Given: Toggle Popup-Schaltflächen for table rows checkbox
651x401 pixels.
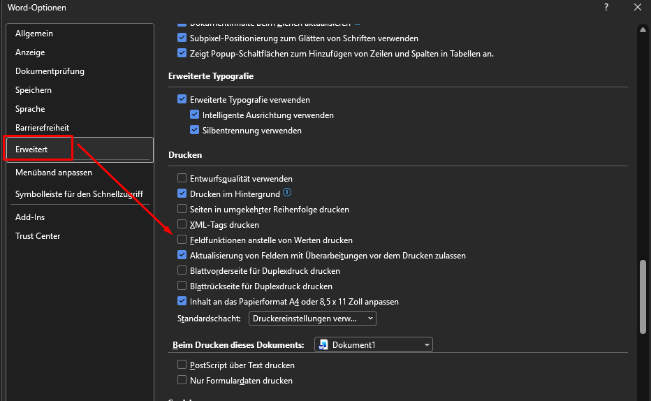Looking at the screenshot, I should (x=182, y=53).
